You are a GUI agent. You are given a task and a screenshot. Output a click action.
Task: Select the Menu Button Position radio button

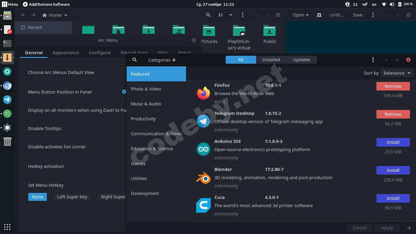point(124,92)
